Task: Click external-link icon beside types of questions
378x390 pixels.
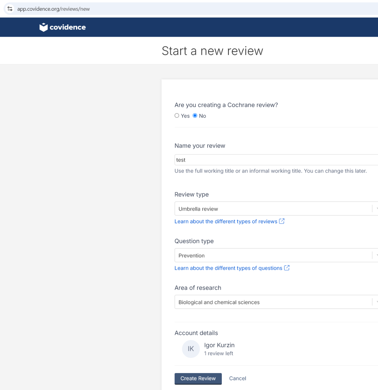Action: pyautogui.click(x=287, y=268)
